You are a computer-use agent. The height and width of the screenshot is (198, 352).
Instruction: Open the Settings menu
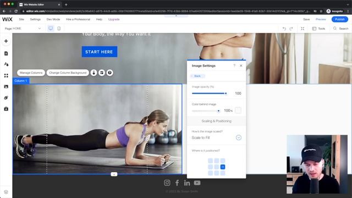pos(35,19)
